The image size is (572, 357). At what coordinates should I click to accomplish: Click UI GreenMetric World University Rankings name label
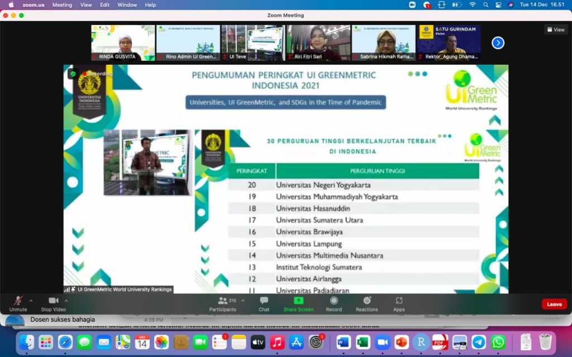click(x=125, y=290)
